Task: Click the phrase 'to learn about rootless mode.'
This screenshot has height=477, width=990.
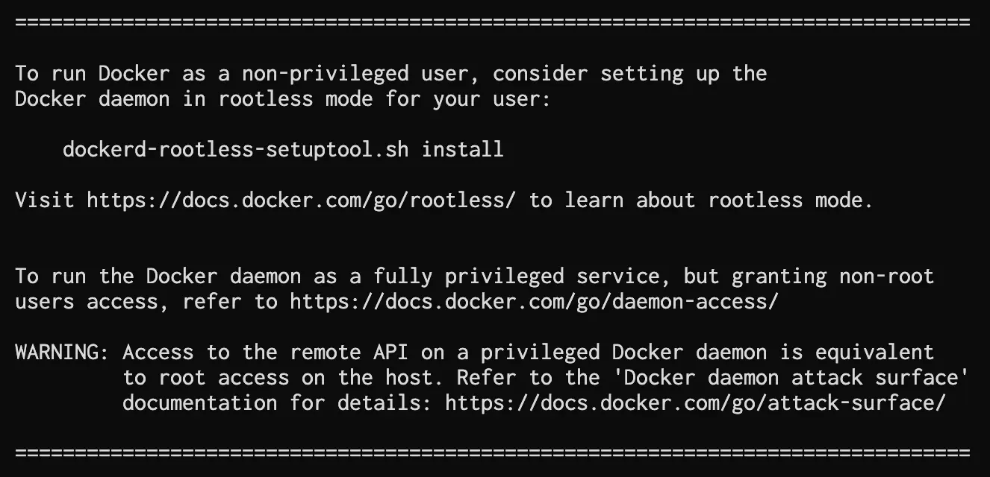Action: click(701, 200)
